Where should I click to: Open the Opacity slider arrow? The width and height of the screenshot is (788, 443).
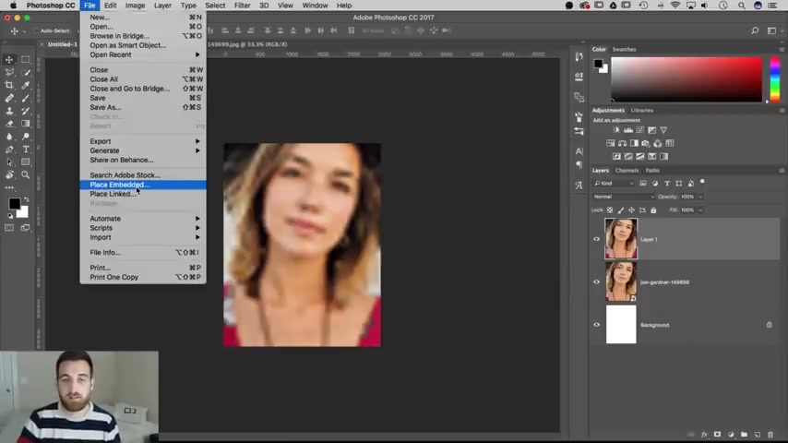click(700, 197)
